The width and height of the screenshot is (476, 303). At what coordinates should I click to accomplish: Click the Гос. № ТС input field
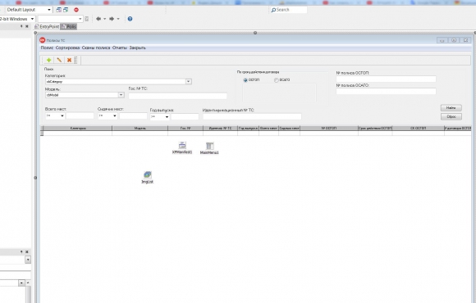point(177,96)
